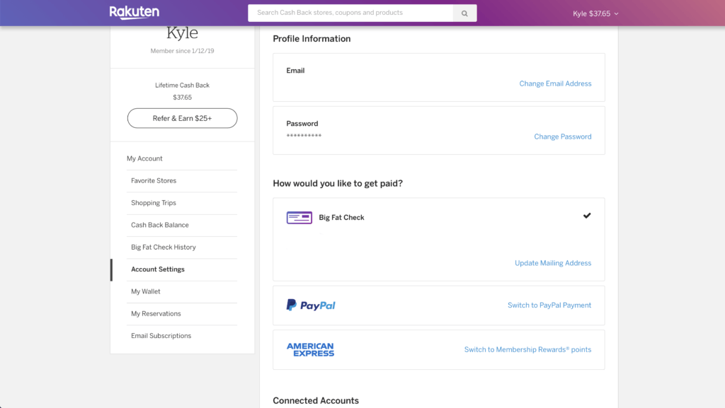
Task: Click the Lifetime Cash Back amount $37.65
Action: point(182,98)
